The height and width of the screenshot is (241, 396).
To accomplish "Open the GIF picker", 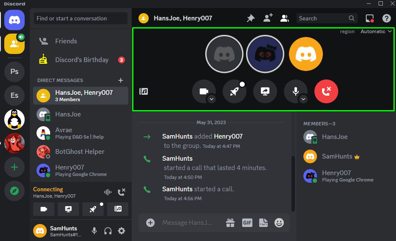I will click(x=247, y=223).
